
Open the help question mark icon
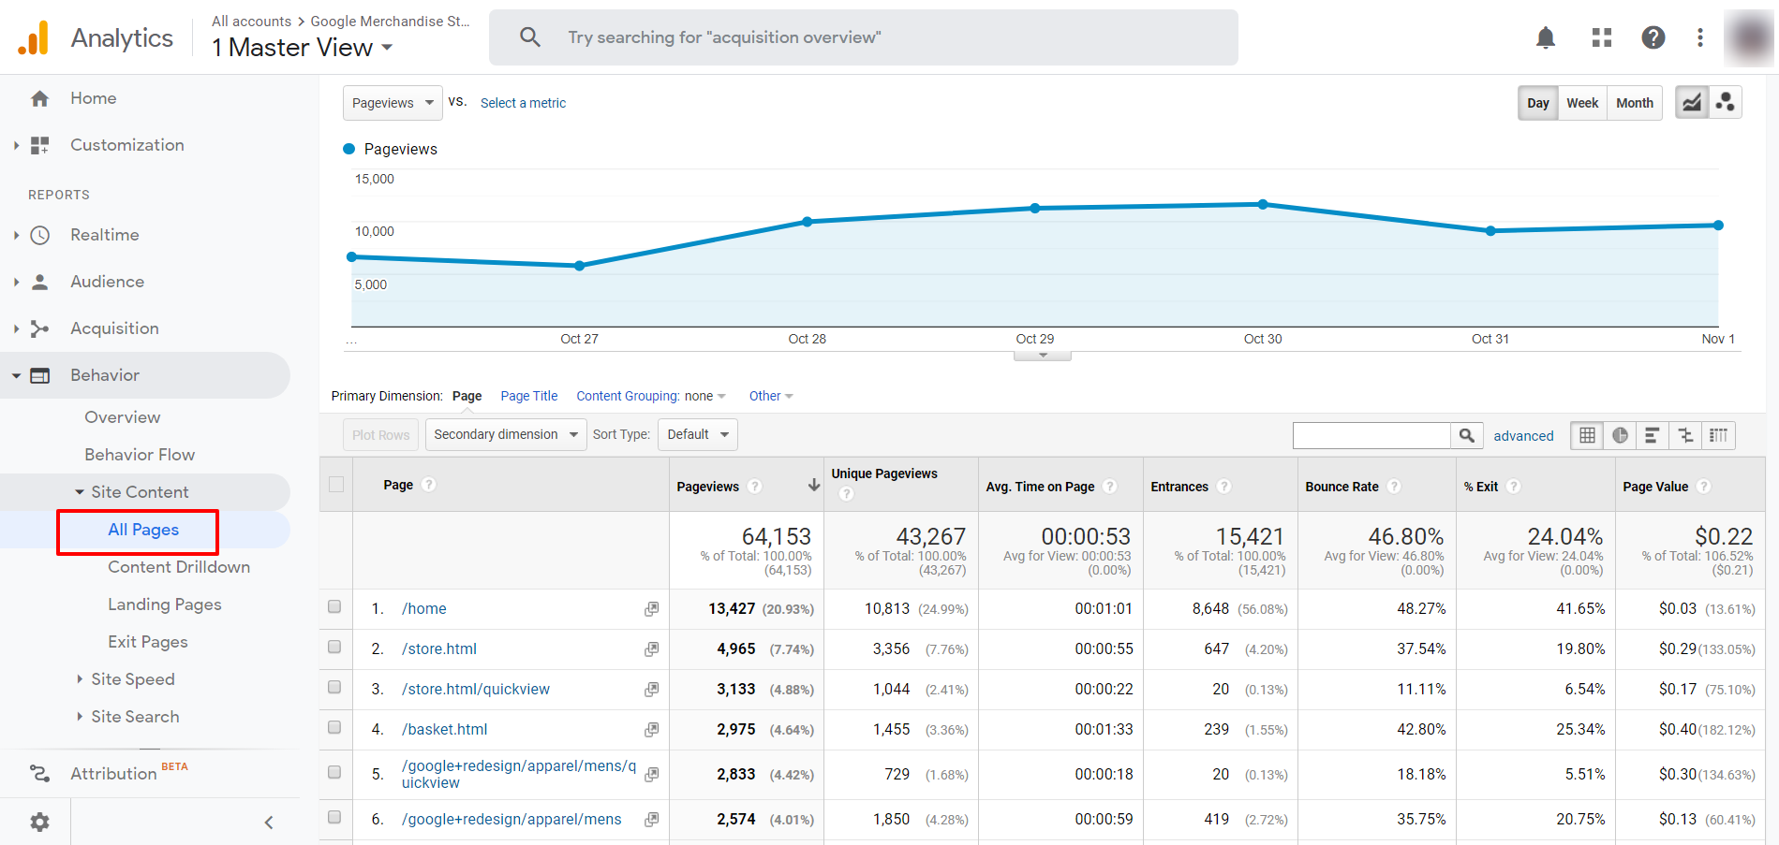coord(1653,37)
